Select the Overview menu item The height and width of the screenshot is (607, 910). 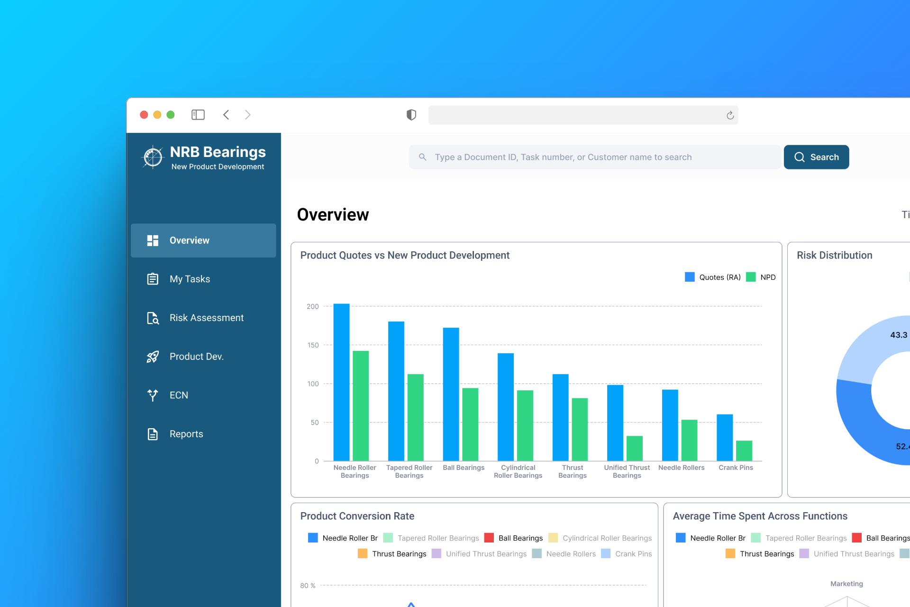tap(203, 240)
